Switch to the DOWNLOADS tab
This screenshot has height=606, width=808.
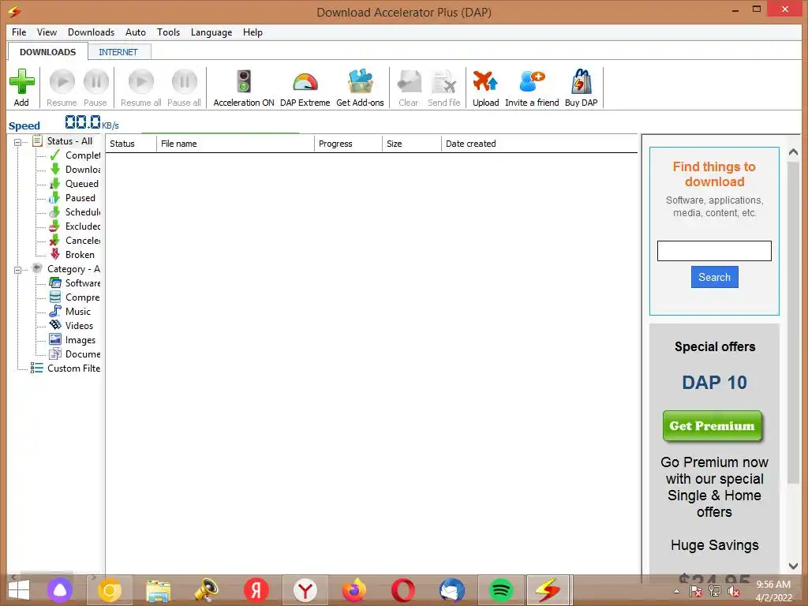(x=47, y=52)
